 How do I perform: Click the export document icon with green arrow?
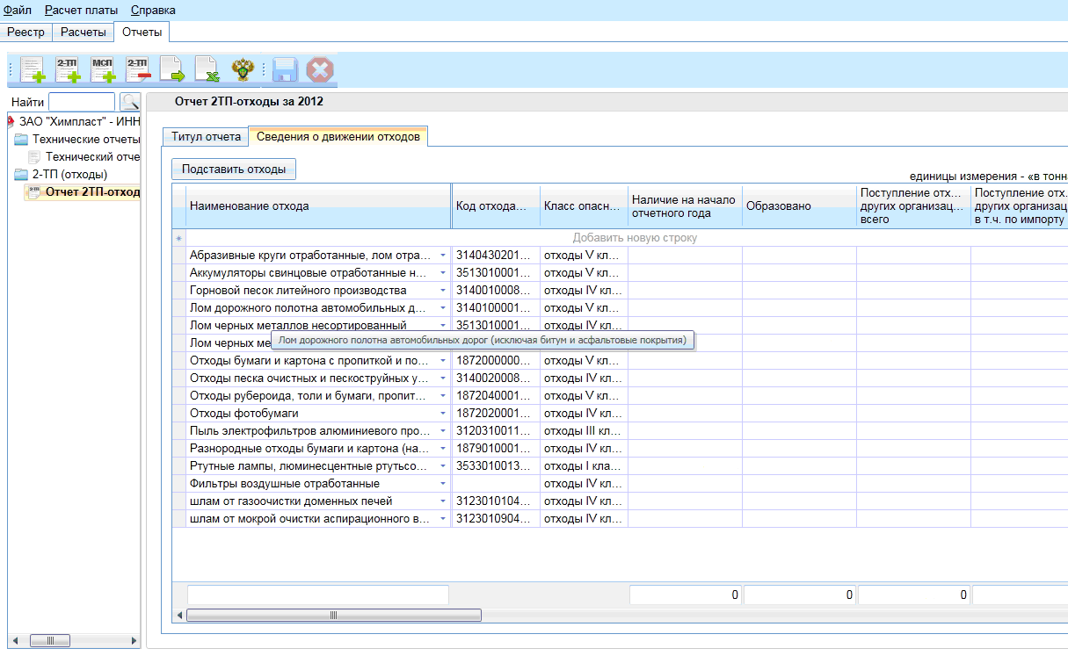(171, 69)
